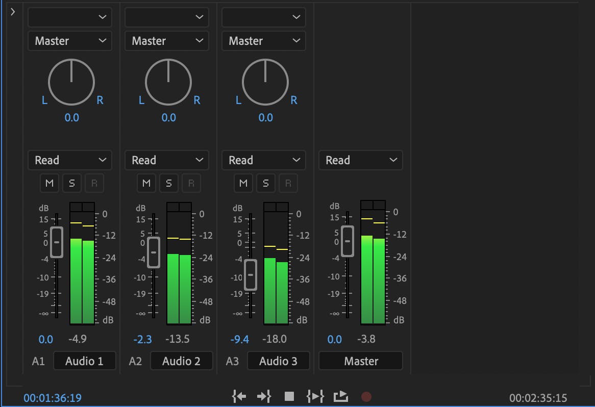Click the Audio 3 level meter
This screenshot has height=407, width=595.
276,264
